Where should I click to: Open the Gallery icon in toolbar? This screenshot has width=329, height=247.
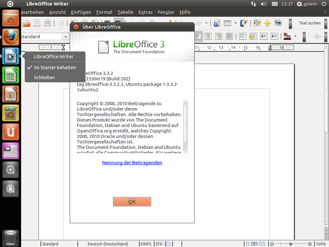[278, 23]
